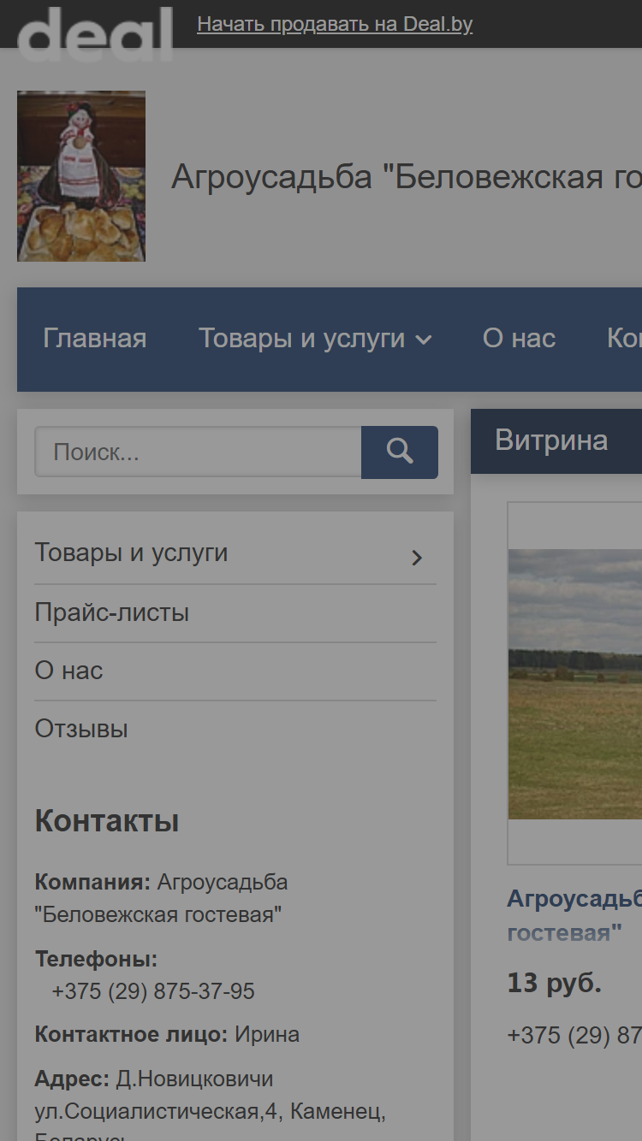642x1141 pixels.
Task: Open Товары и услуги navigation menu
Action: (302, 339)
